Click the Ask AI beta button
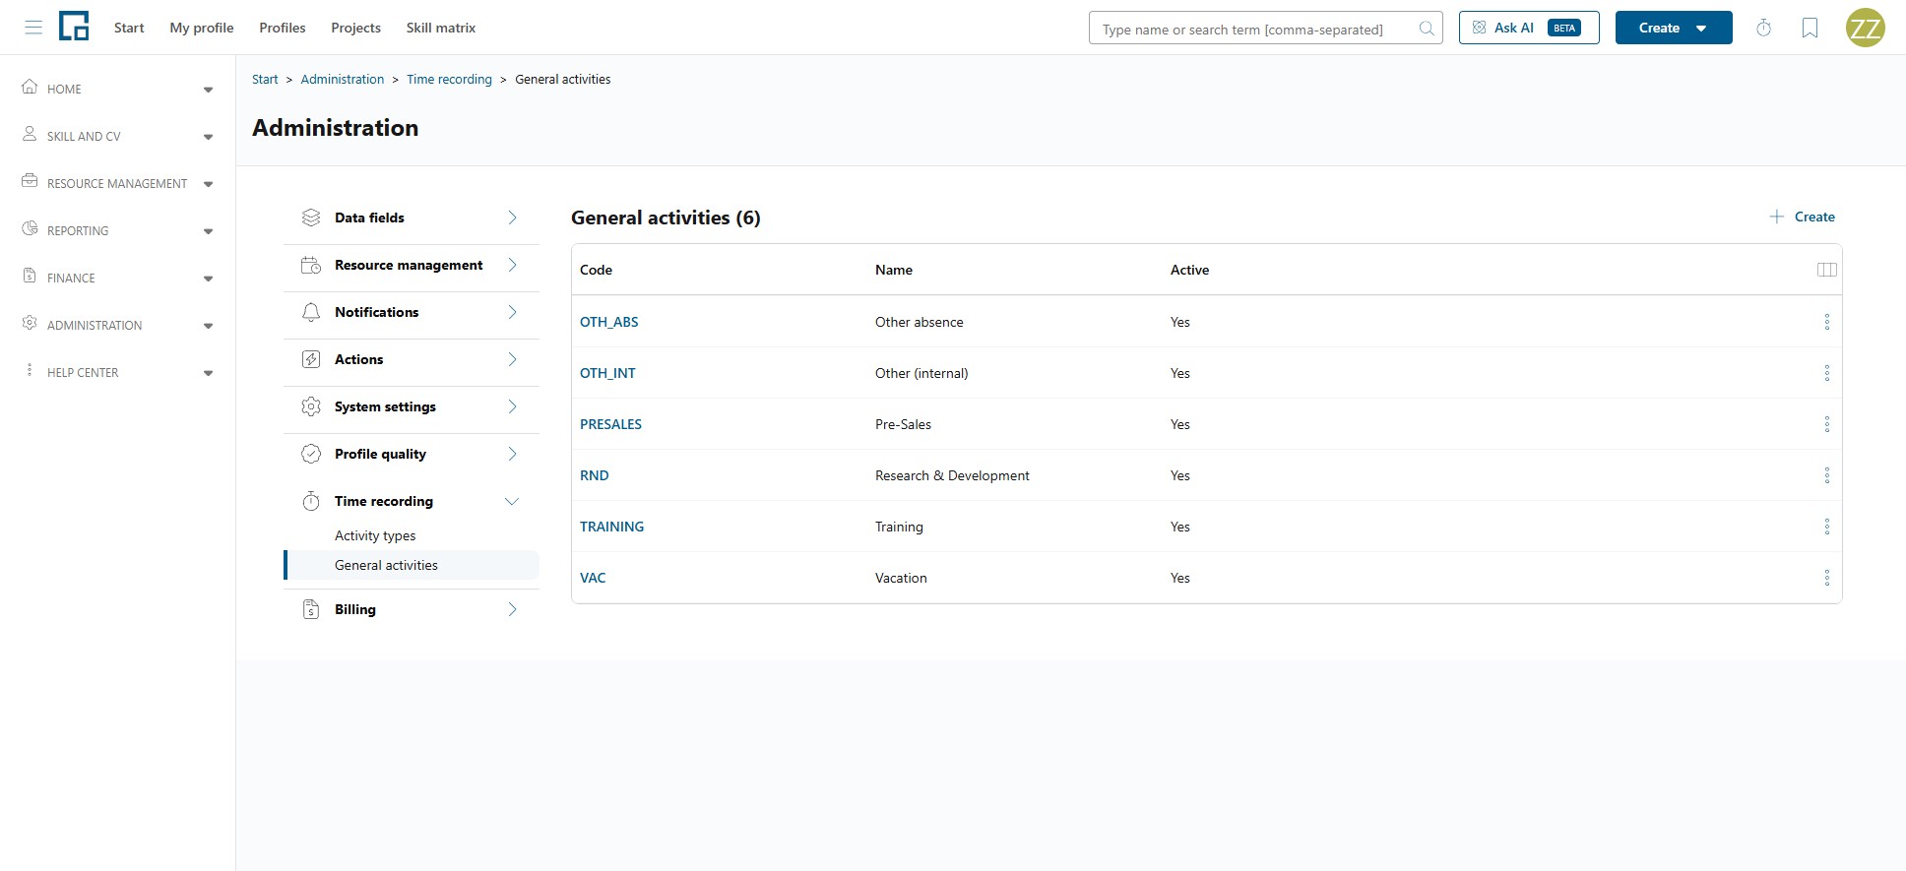The width and height of the screenshot is (1906, 871). point(1529,28)
